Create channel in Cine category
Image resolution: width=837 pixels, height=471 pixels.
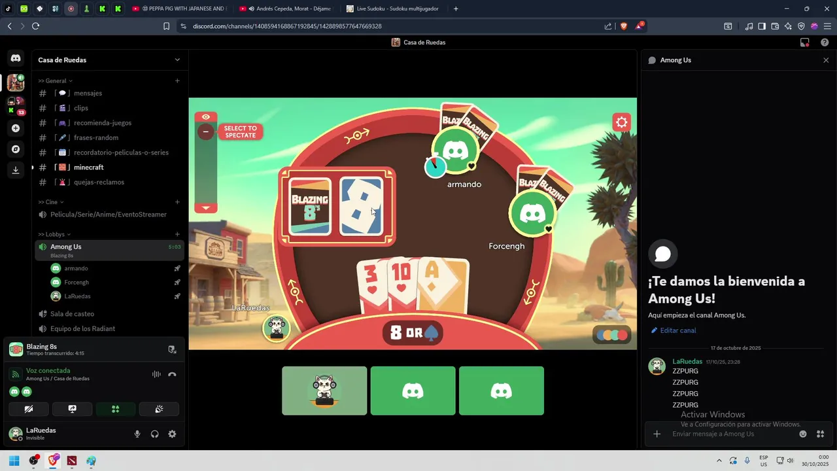(177, 202)
